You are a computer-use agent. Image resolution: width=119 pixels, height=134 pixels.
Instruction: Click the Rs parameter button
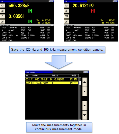click(67, 6)
